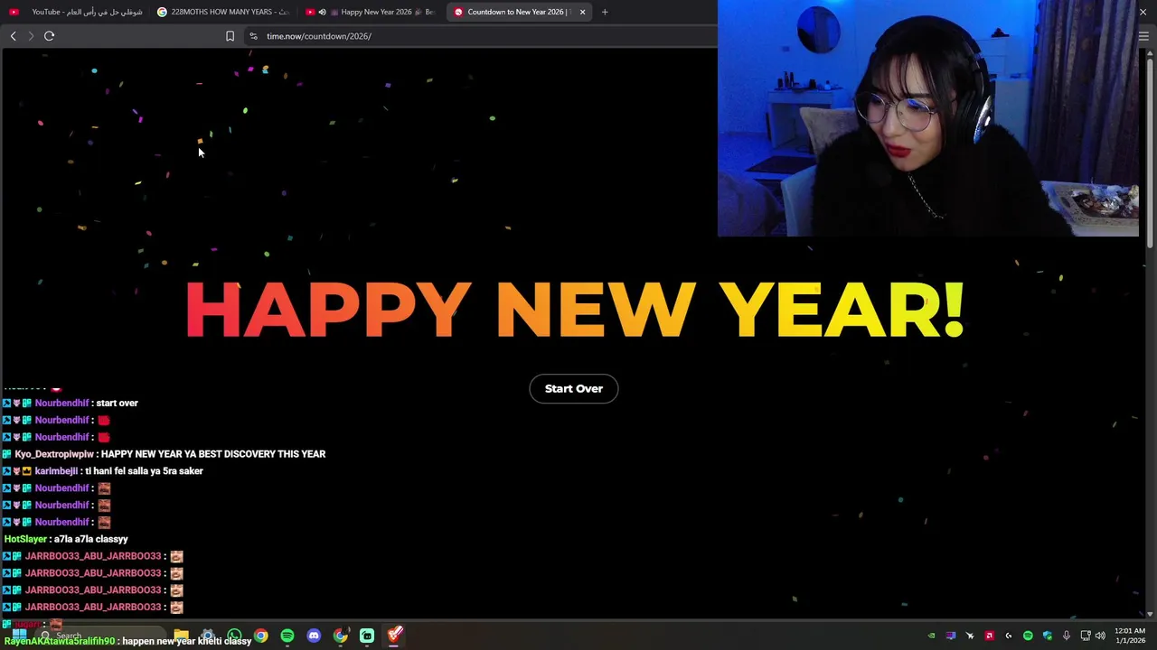
Task: Click Kyo_Dextropiwpiw's HAPPY NEW YEAR chat message
Action: click(213, 454)
